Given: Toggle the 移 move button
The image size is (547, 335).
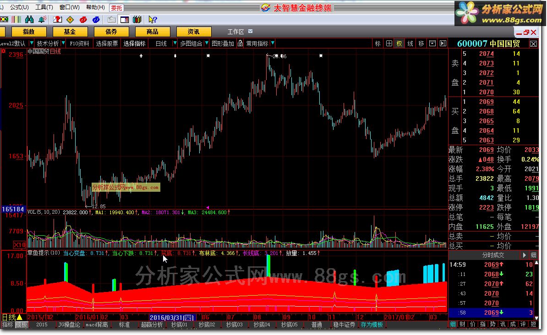Looking at the screenshot, I should click(421, 43).
